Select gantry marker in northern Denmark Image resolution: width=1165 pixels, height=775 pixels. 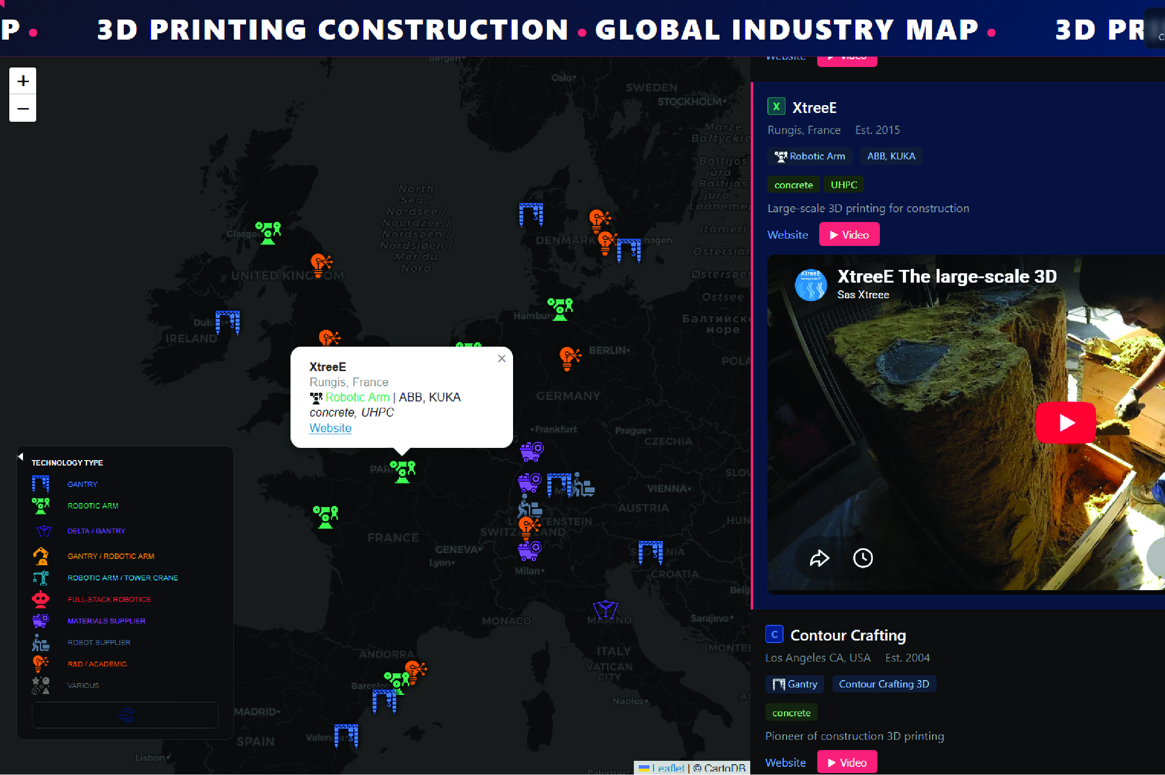(x=531, y=215)
